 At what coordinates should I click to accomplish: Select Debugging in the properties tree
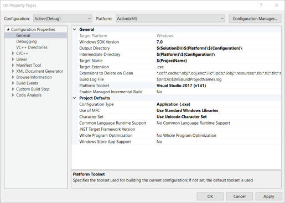pos(27,41)
